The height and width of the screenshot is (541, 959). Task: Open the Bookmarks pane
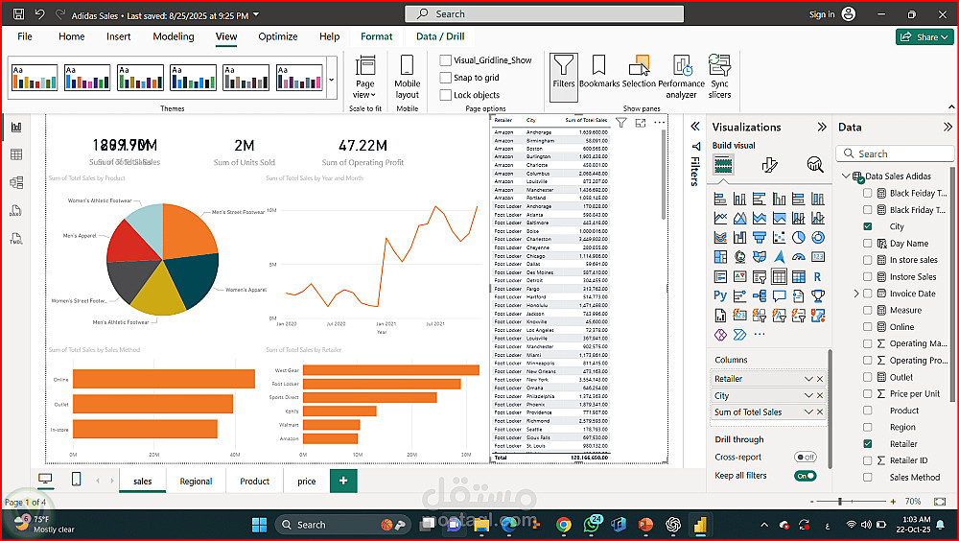coord(598,72)
